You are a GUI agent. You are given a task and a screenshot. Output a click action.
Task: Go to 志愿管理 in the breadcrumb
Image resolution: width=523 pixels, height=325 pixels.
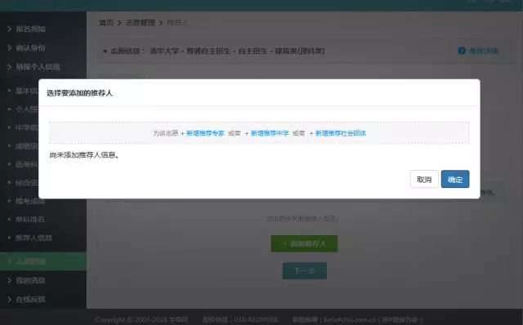pos(141,23)
